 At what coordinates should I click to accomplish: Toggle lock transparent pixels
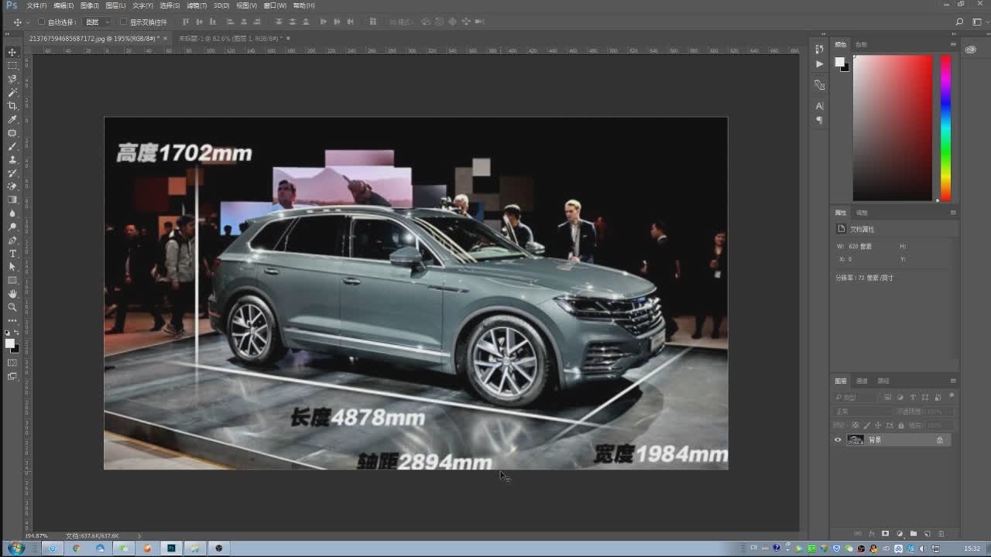click(x=856, y=425)
